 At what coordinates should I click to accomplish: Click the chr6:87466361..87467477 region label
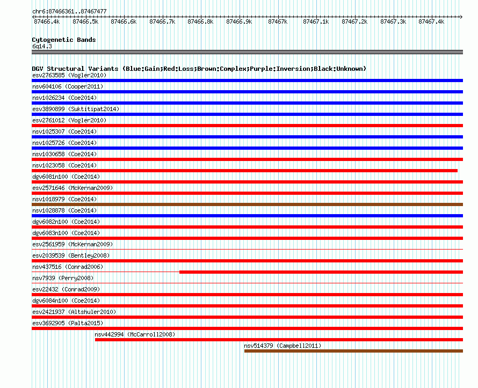click(69, 11)
